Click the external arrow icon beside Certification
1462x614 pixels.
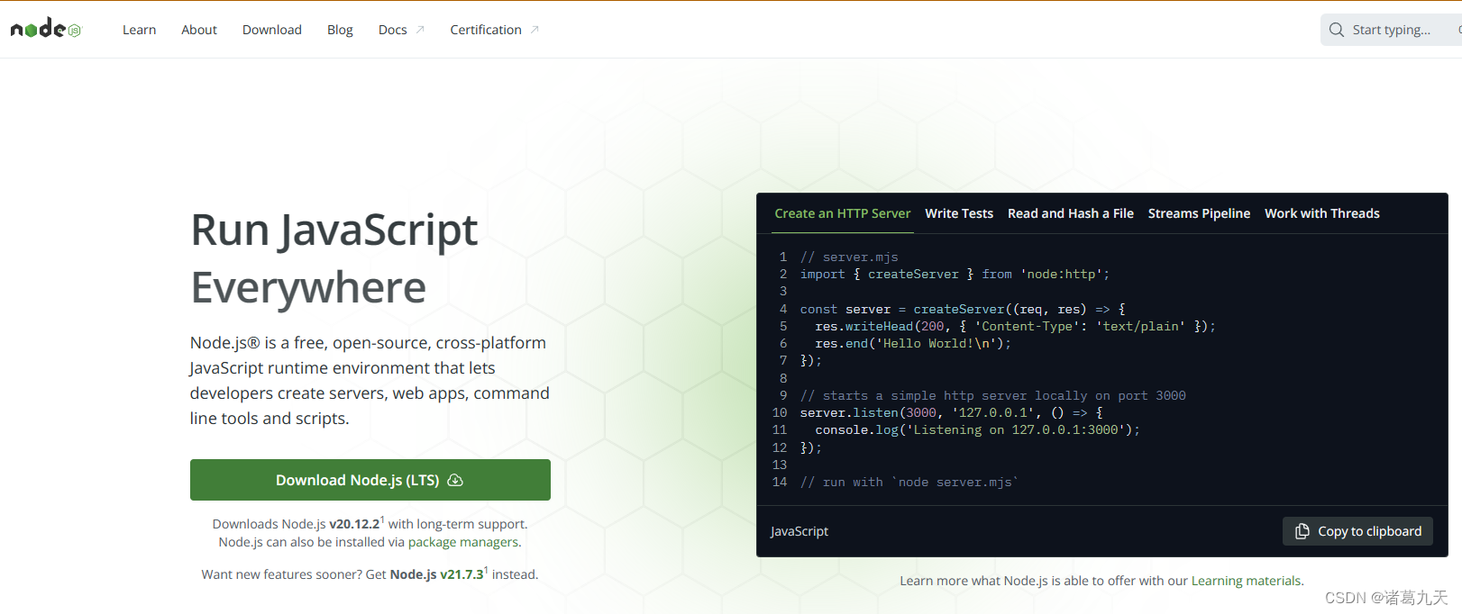click(x=535, y=30)
